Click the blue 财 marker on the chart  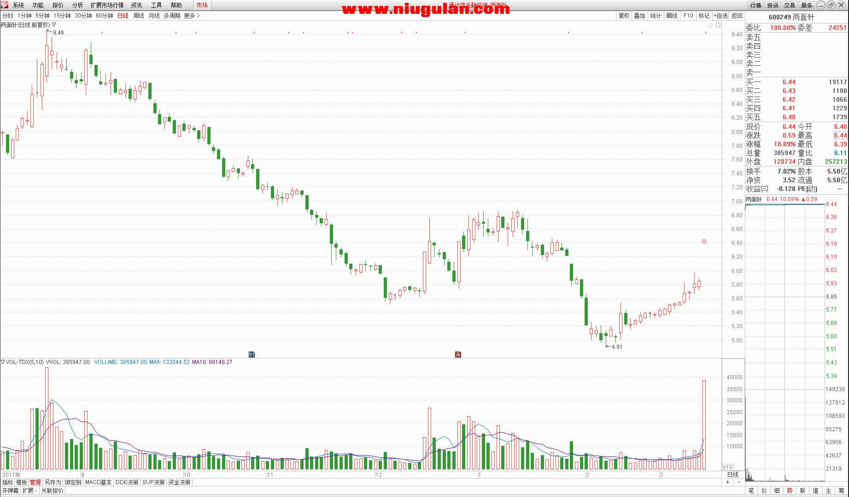point(252,354)
